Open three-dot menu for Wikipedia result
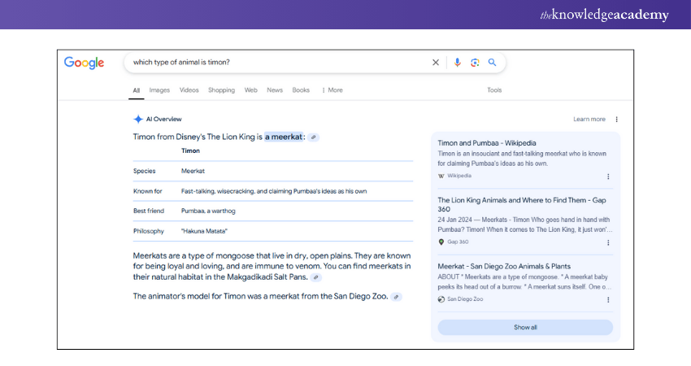Viewport: 691px width, 366px height. pos(608,176)
